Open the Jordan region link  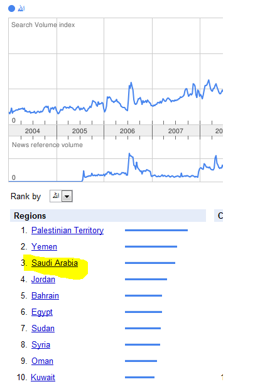point(43,280)
